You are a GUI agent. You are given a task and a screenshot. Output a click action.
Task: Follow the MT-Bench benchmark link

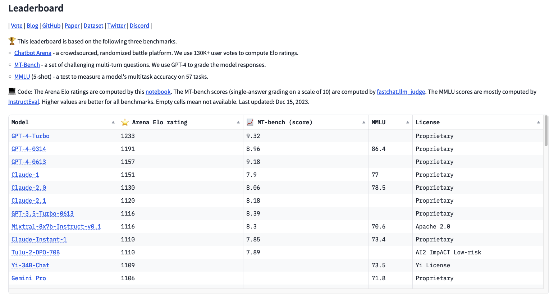click(27, 65)
